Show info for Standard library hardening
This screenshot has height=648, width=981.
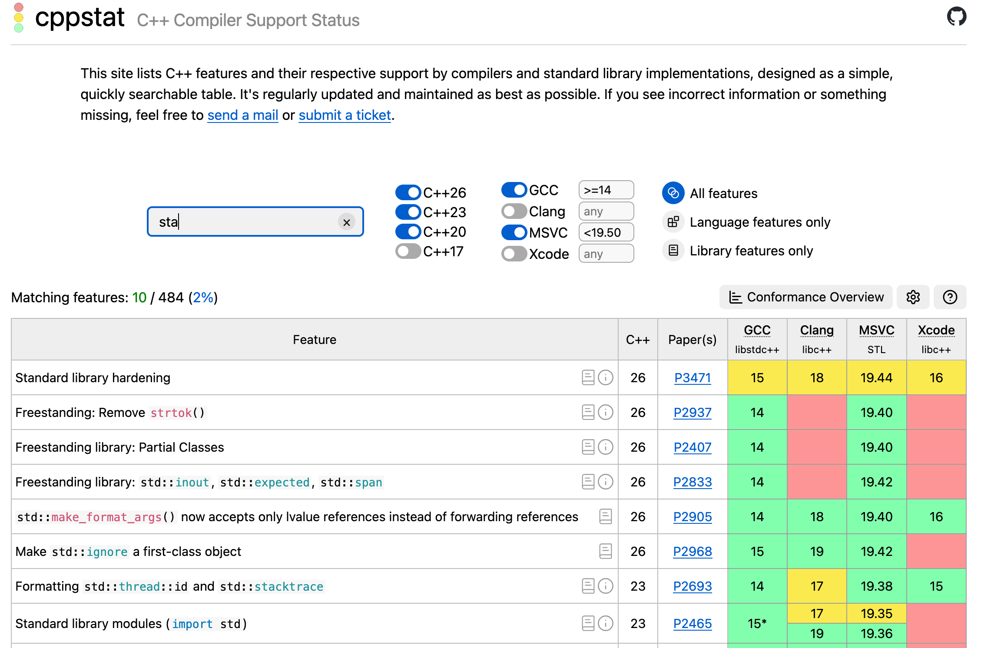click(x=605, y=377)
